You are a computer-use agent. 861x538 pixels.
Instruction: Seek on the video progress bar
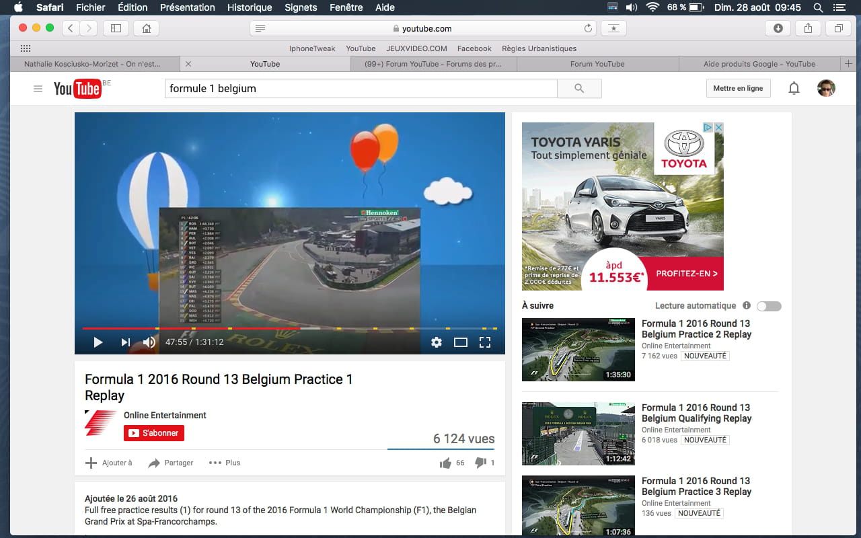pyautogui.click(x=290, y=328)
